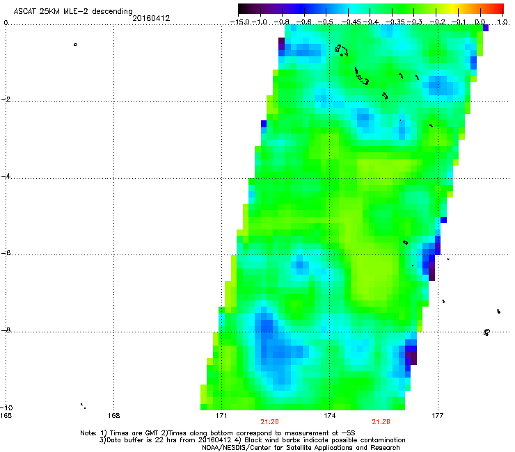This screenshot has width=515, height=452.
Task: Click the -0.1 color bar label
Action: 459,22
